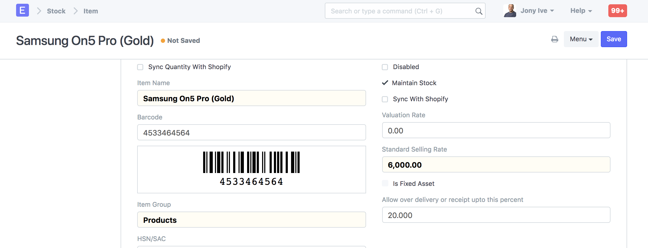The height and width of the screenshot is (248, 648).
Task: Enable Sync Quantity With Shopify checkbox
Action: tap(140, 67)
